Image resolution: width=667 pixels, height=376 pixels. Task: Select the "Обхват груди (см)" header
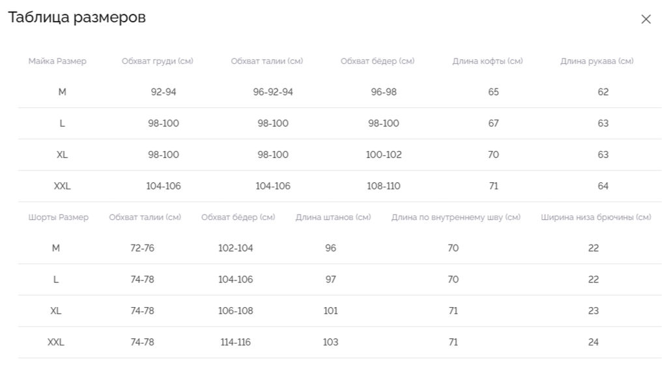[158, 61]
